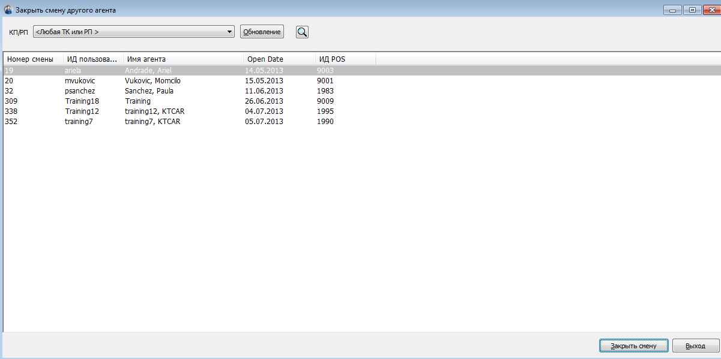
Task: Click the Закрыть смену button
Action: 633,346
